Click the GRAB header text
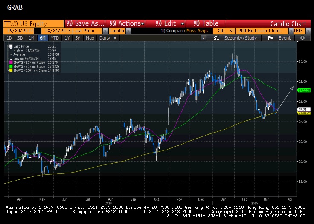 15,8
